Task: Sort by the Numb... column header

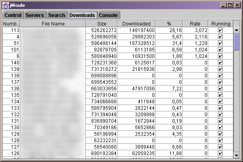Action: tap(11, 24)
